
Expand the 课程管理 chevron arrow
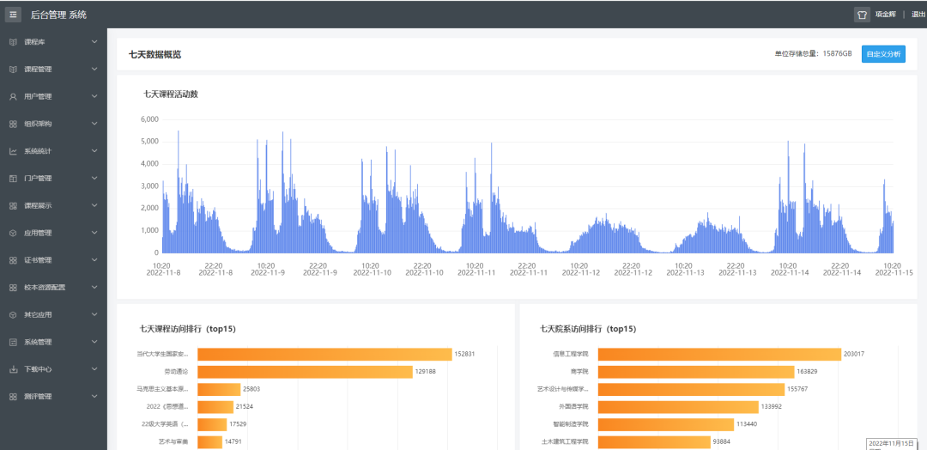[94, 70]
